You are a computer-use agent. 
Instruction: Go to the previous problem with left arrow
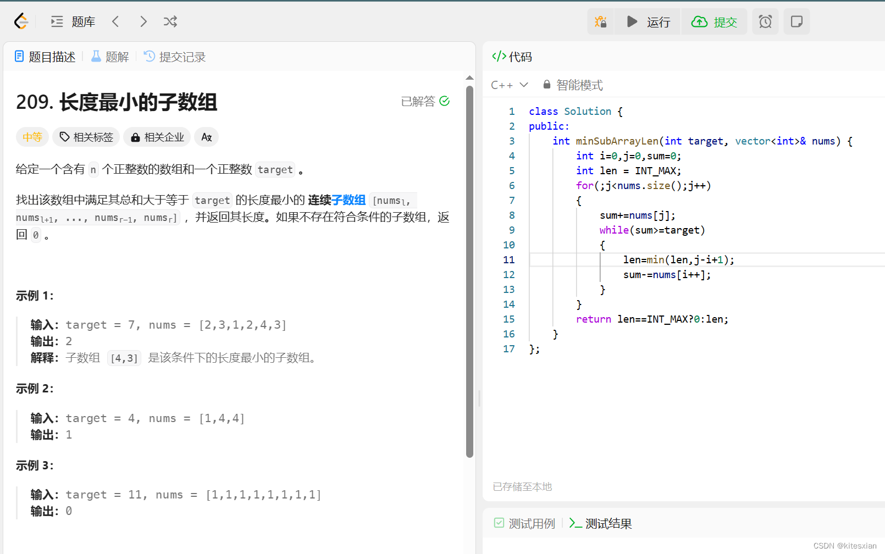115,21
